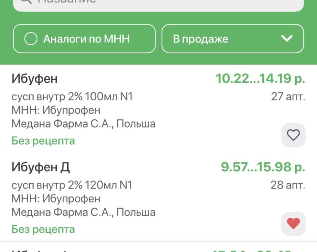The height and width of the screenshot is (252, 317).
Task: Tap МНН: Ибупрофен under Ибуфен
Action: click(56, 110)
